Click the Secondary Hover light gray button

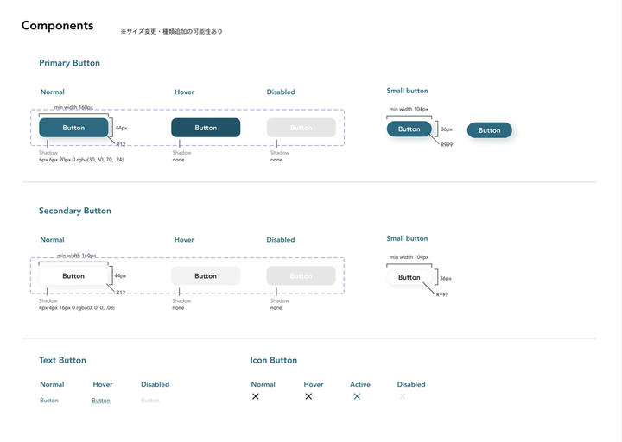[x=206, y=276]
